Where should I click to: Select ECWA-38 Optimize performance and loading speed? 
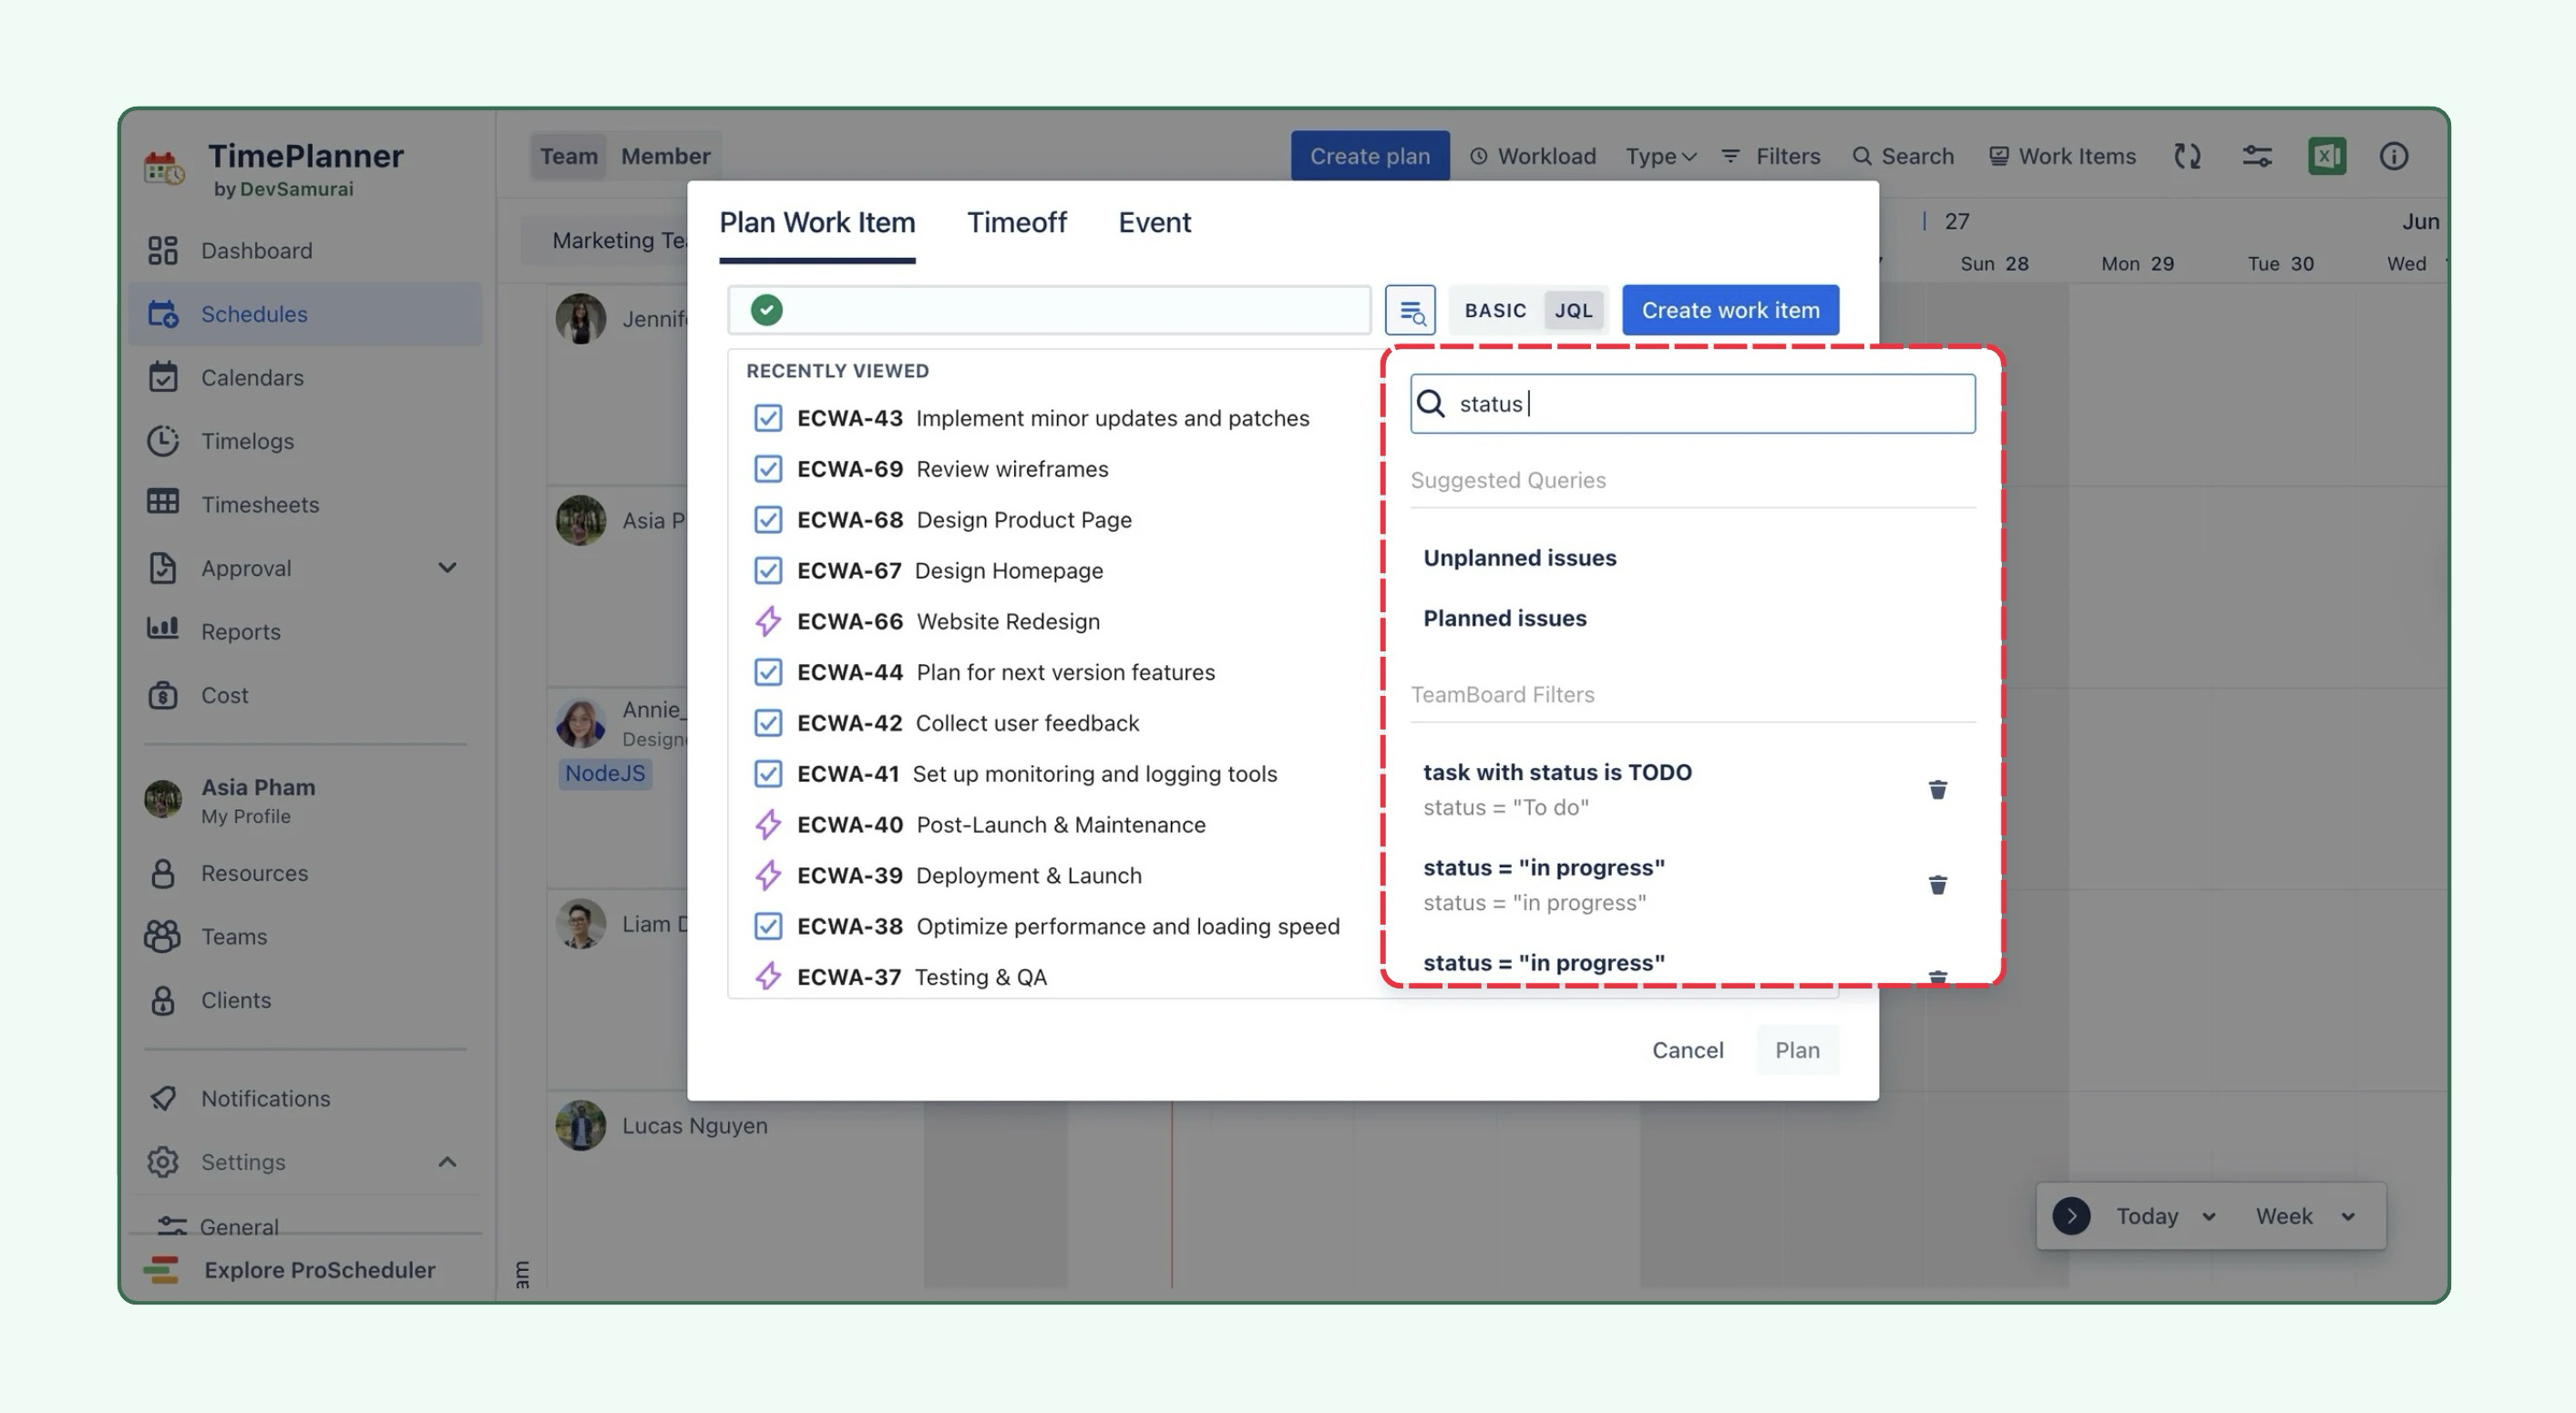coord(1045,926)
